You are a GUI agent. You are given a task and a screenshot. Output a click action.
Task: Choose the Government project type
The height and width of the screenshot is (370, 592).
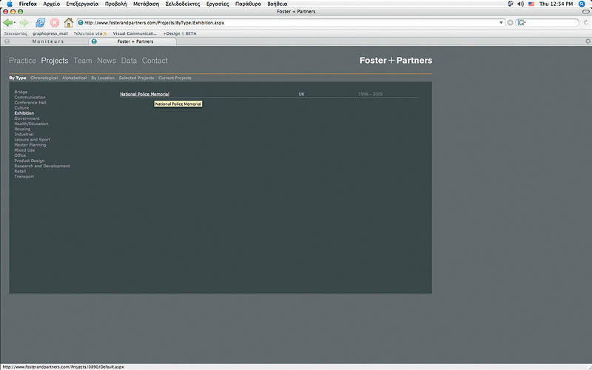27,118
